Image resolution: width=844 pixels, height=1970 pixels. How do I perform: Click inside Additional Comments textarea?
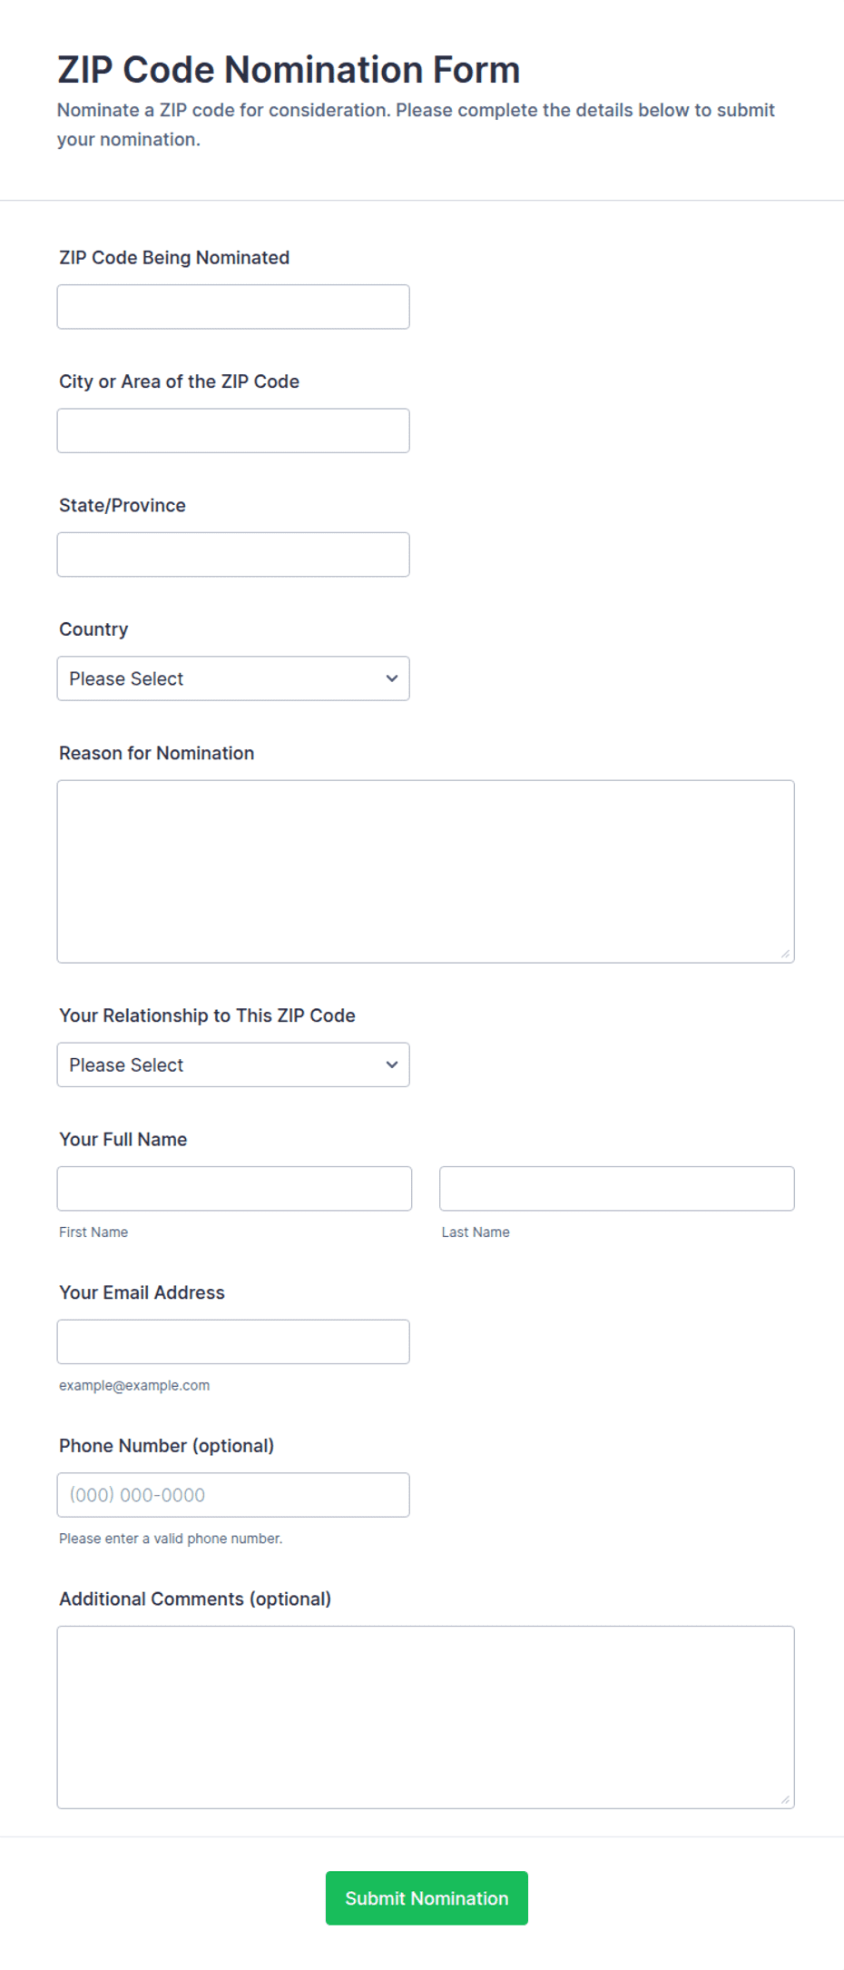point(426,1717)
